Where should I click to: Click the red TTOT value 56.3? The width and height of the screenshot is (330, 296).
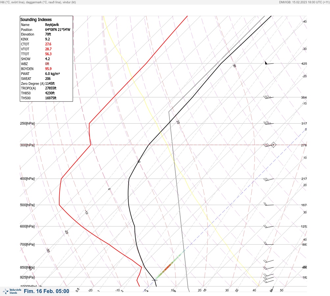pyautogui.click(x=48, y=54)
